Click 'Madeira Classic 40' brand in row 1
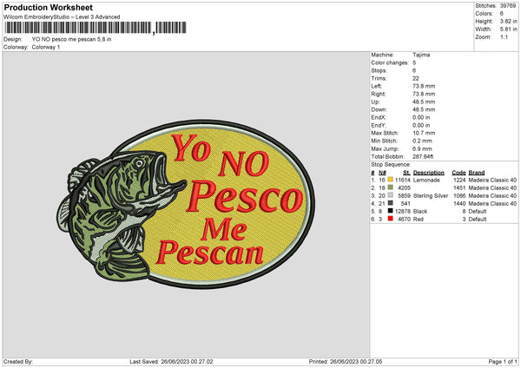Viewport: 521px width, 368px height. click(492, 180)
